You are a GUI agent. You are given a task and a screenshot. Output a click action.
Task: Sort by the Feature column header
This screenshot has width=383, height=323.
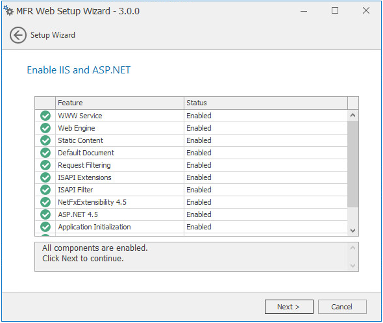pos(119,103)
